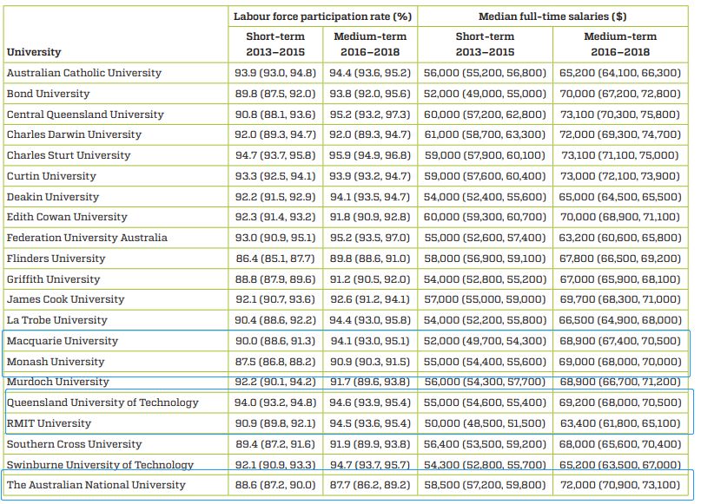Click salary 60,000 (57,200, 62,800)
Screen dimensions: 701x504
(485, 115)
